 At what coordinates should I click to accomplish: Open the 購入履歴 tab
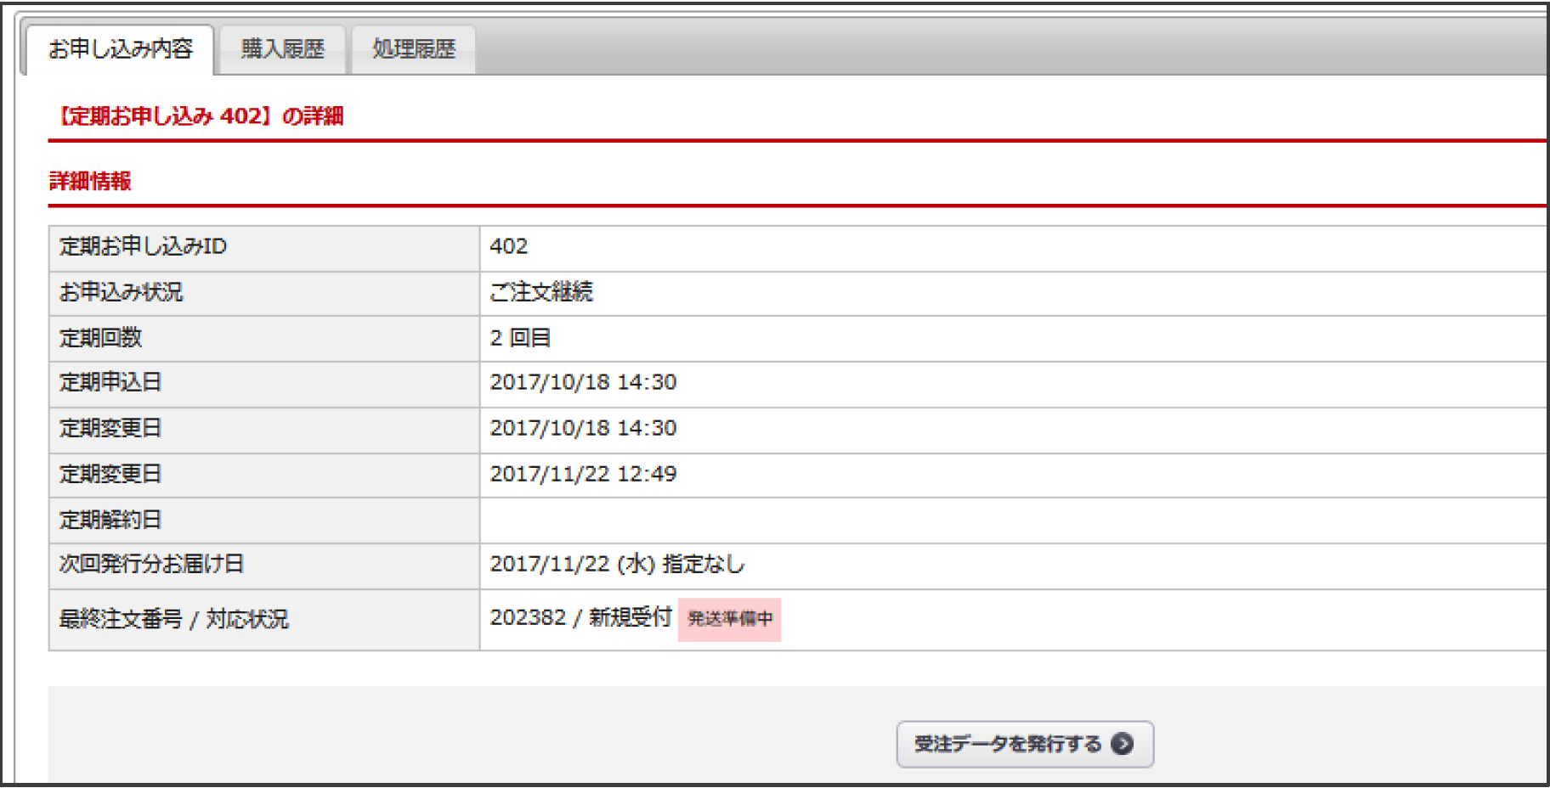pos(283,49)
